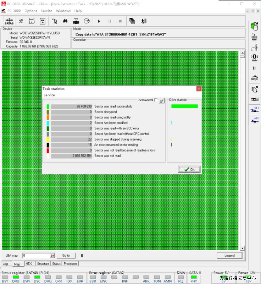Click the scroll down arrow of sector map
This screenshot has width=261, height=284.
[243, 248]
